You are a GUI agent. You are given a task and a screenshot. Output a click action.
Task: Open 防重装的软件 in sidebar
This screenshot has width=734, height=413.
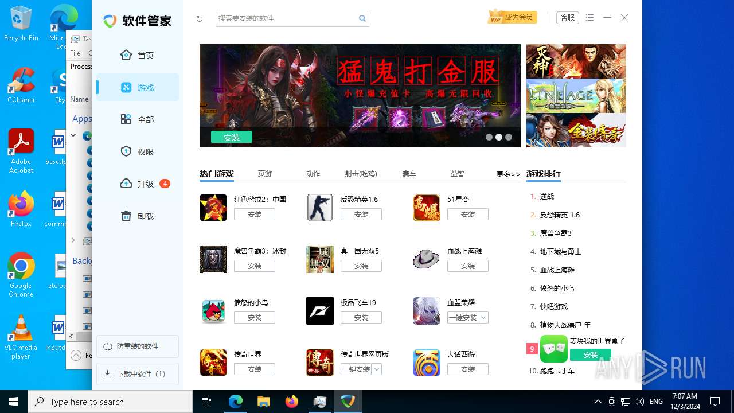pos(138,346)
